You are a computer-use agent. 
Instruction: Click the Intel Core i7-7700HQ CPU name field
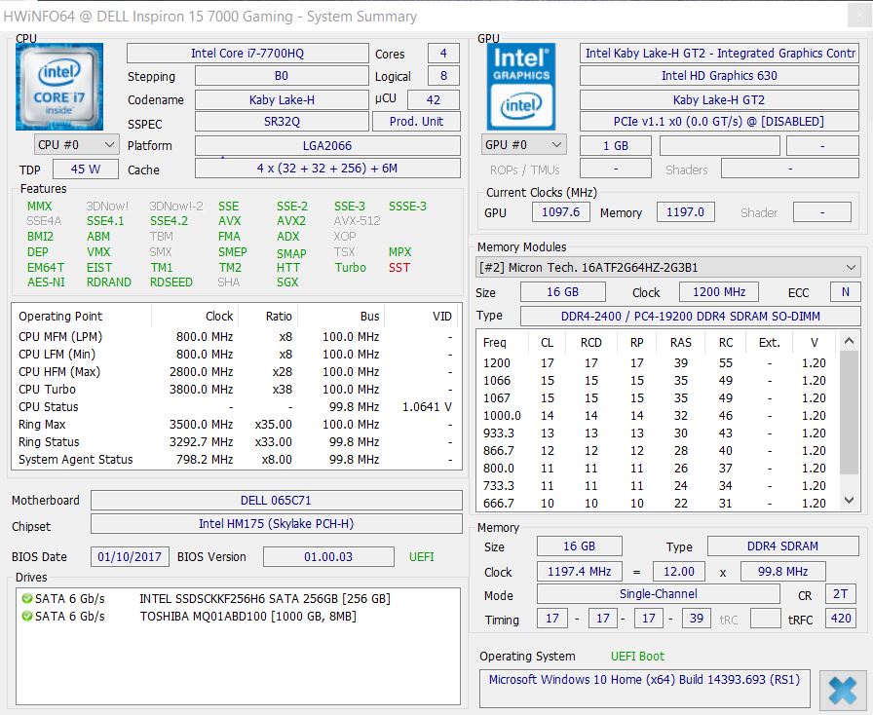pyautogui.click(x=247, y=54)
